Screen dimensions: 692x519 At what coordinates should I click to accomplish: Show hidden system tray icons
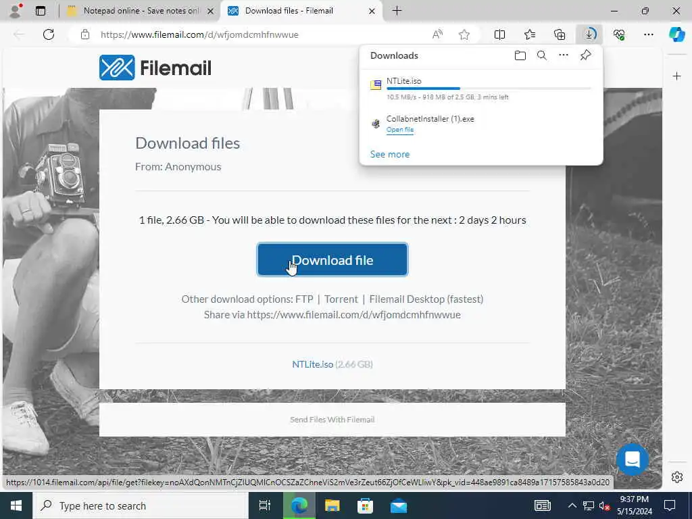coord(572,505)
